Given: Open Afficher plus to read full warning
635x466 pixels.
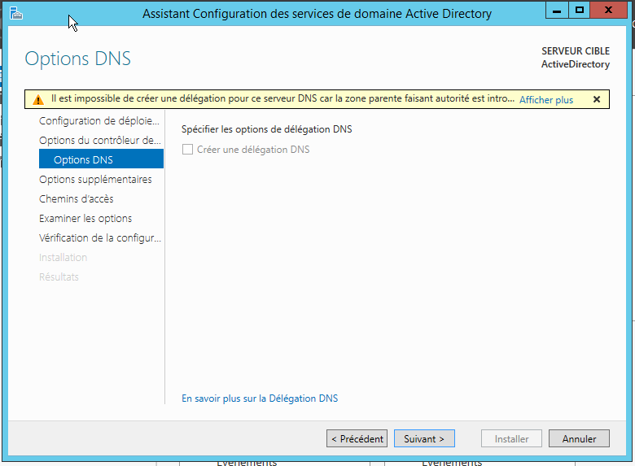Looking at the screenshot, I should coord(546,99).
